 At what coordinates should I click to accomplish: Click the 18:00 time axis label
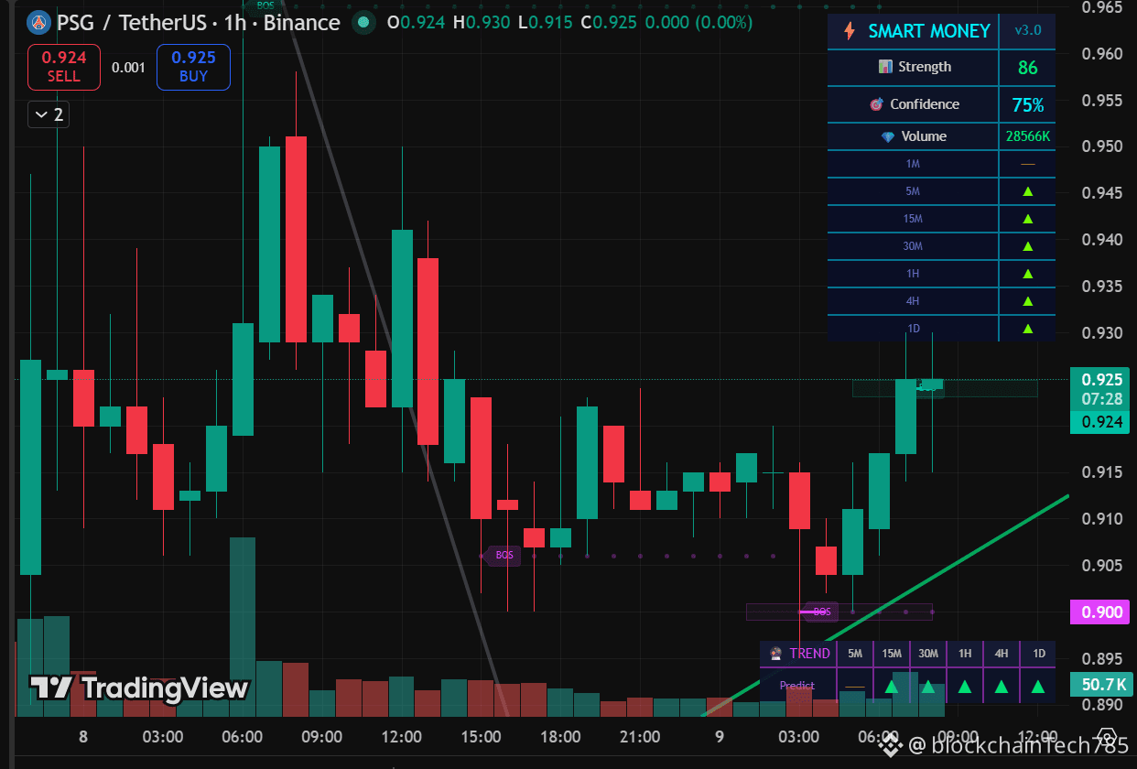pyautogui.click(x=560, y=737)
